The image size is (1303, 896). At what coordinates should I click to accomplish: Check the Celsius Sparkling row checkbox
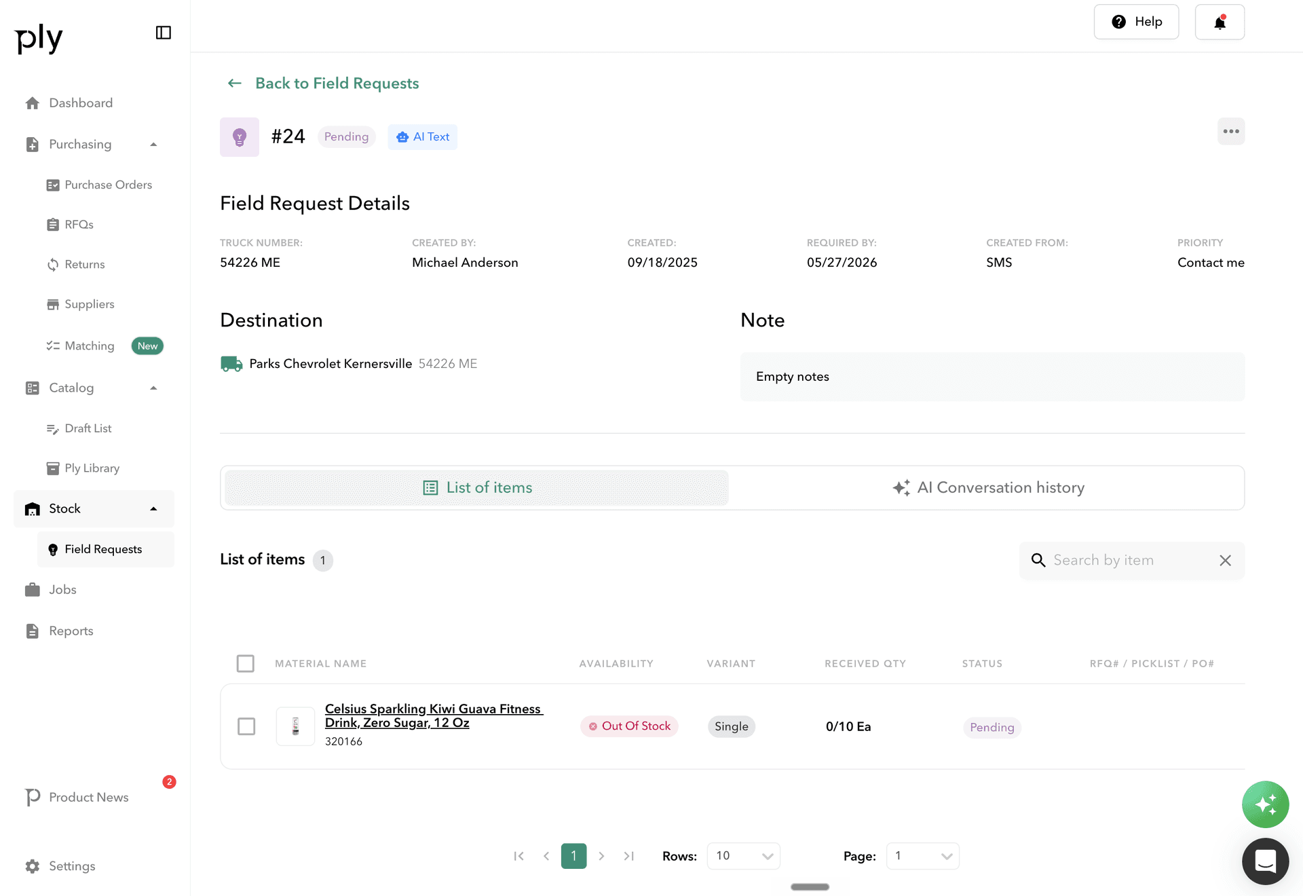click(246, 726)
